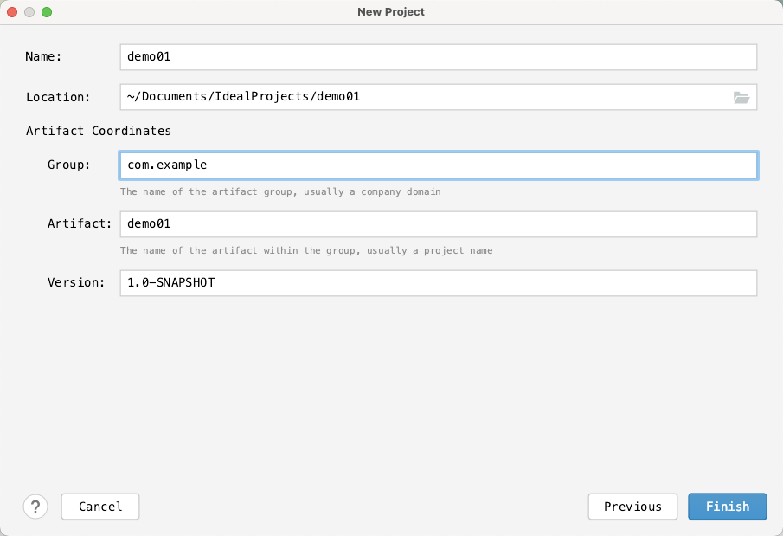Click the Version field showing 1.0-SNAPSHOT
Screen dimensions: 783x536
(x=439, y=283)
